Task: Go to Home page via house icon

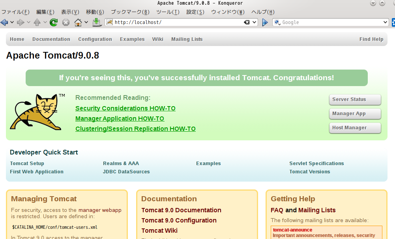Action: click(78, 22)
